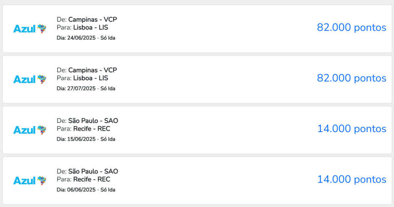Image resolution: width=394 pixels, height=207 pixels.
Task: Click Azul logo on the 27/07/2025 flight card
Action: pos(30,79)
